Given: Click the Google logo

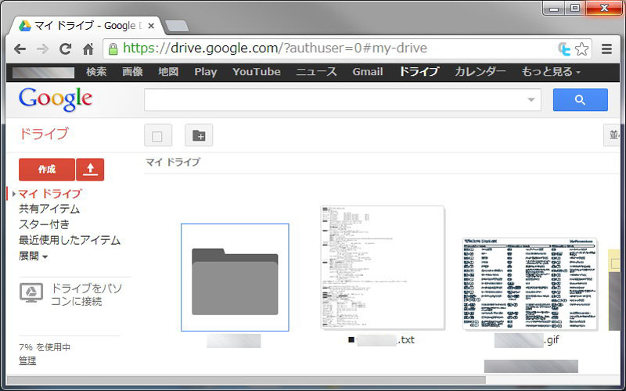Looking at the screenshot, I should (x=56, y=99).
